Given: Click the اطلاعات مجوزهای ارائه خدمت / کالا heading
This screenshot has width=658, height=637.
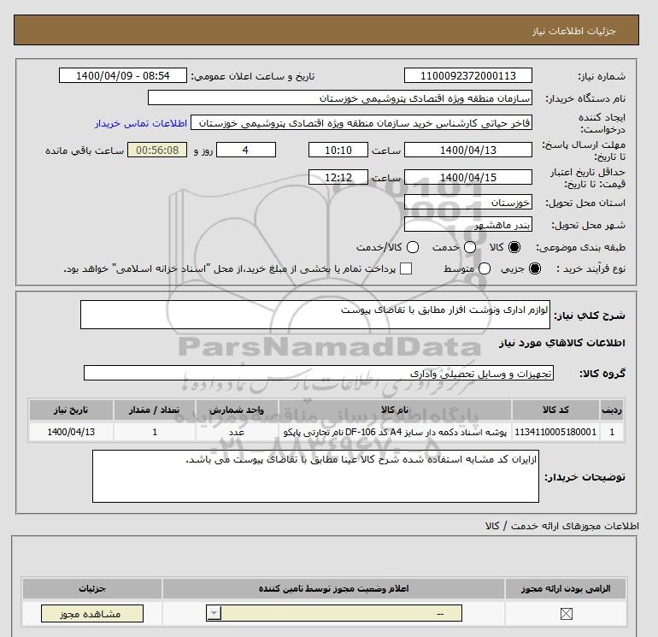Looking at the screenshot, I should pyautogui.click(x=561, y=526).
